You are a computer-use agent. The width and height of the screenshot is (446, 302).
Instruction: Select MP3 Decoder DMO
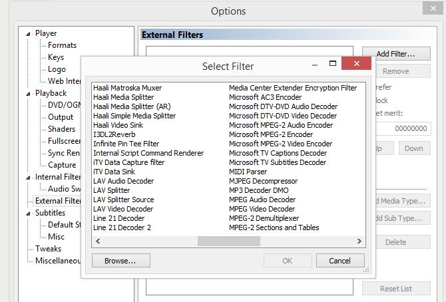(x=259, y=190)
